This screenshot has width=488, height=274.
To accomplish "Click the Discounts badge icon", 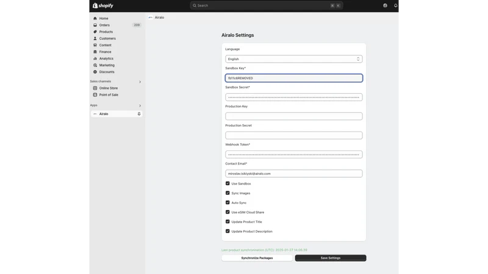I will (x=95, y=72).
